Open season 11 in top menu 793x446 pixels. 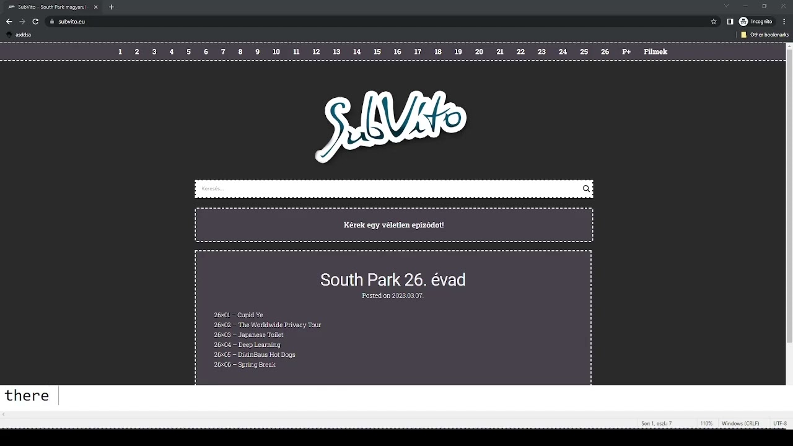(296, 51)
